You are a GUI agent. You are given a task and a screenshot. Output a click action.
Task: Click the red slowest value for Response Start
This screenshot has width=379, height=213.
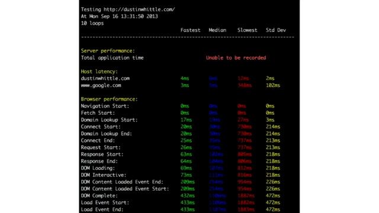(x=245, y=154)
